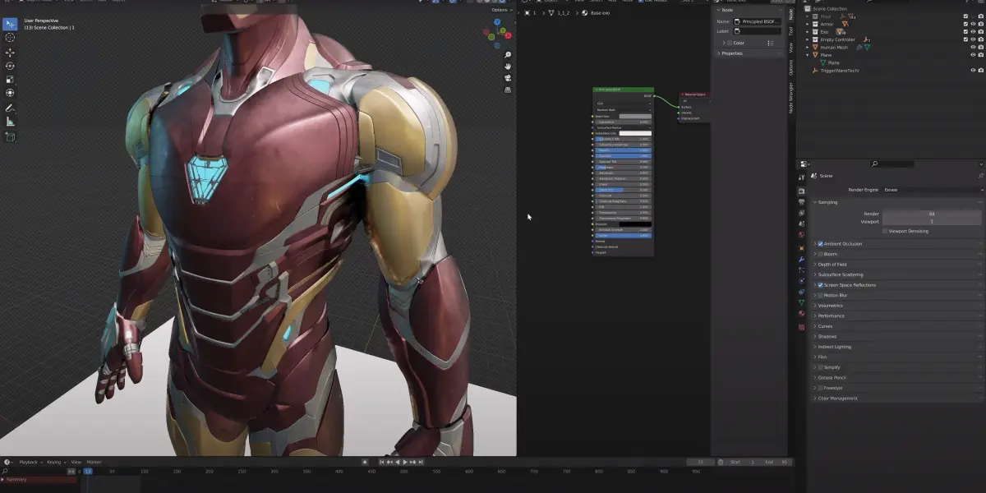Select the Rotate tool
The image size is (986, 493).
tap(10, 66)
